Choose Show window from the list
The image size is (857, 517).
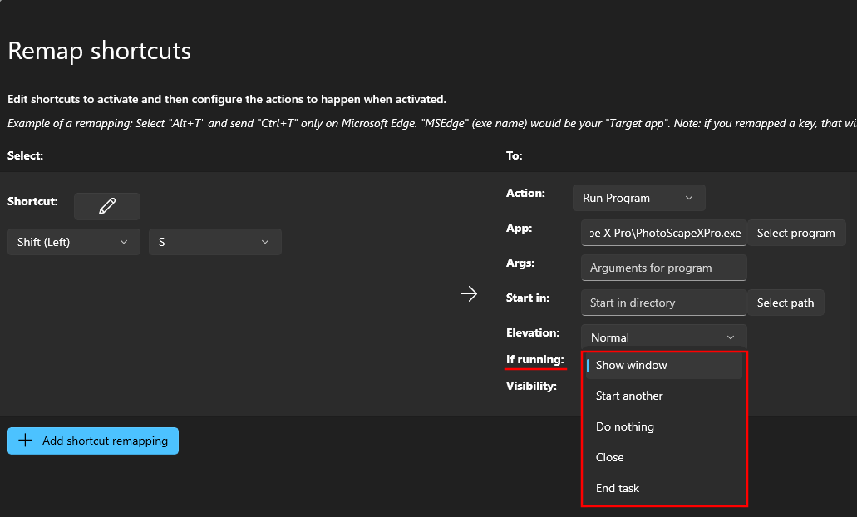pos(663,365)
